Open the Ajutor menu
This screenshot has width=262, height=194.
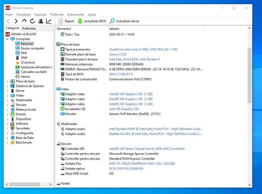coord(92,15)
